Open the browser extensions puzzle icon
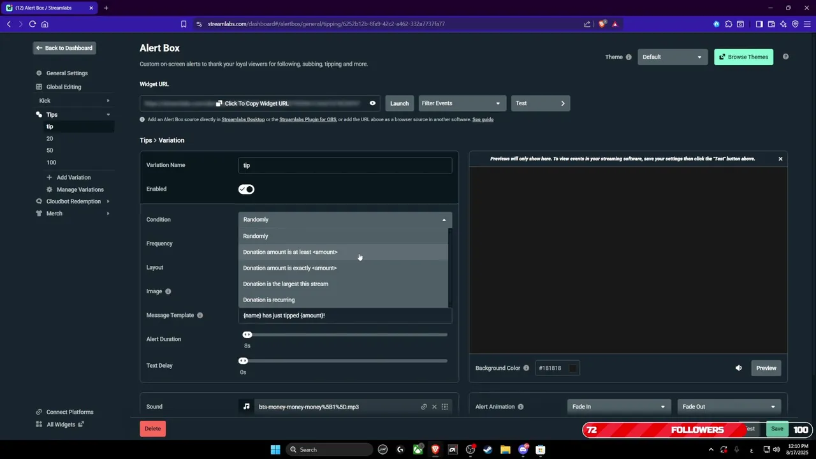The height and width of the screenshot is (459, 816). [729, 24]
